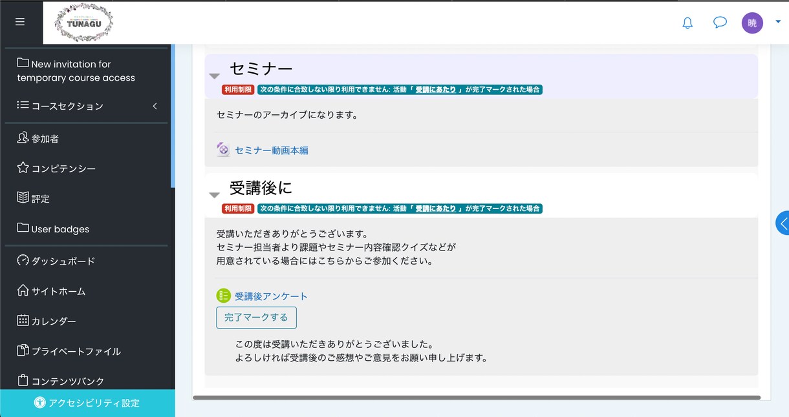Click the 受講後アンケート green icon

(223, 296)
